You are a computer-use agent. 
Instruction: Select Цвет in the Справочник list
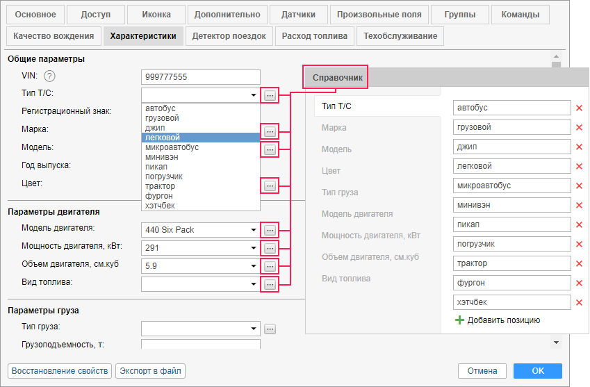point(331,170)
